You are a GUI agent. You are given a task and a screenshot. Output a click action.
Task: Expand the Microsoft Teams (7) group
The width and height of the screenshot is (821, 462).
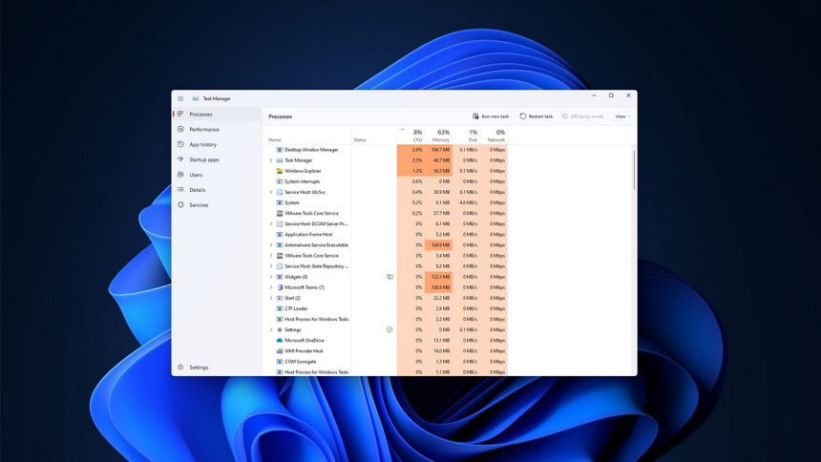pos(271,287)
